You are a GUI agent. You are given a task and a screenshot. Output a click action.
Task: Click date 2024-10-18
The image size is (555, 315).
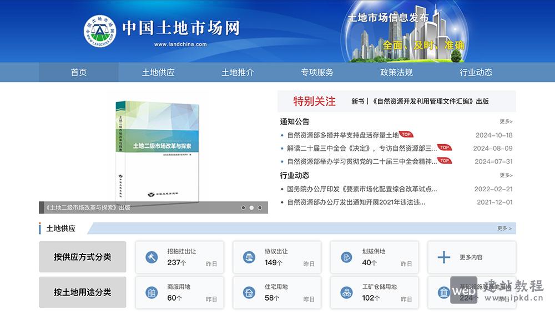tap(494, 135)
